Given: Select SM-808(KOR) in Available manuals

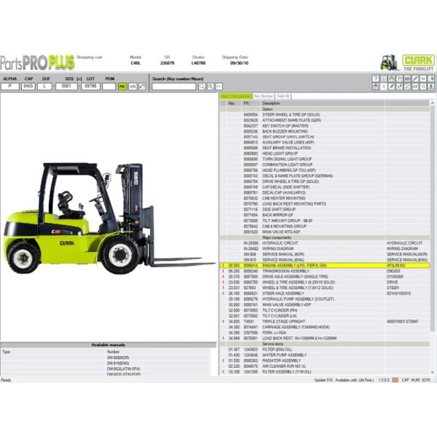Looking at the screenshot, I should [x=118, y=357].
